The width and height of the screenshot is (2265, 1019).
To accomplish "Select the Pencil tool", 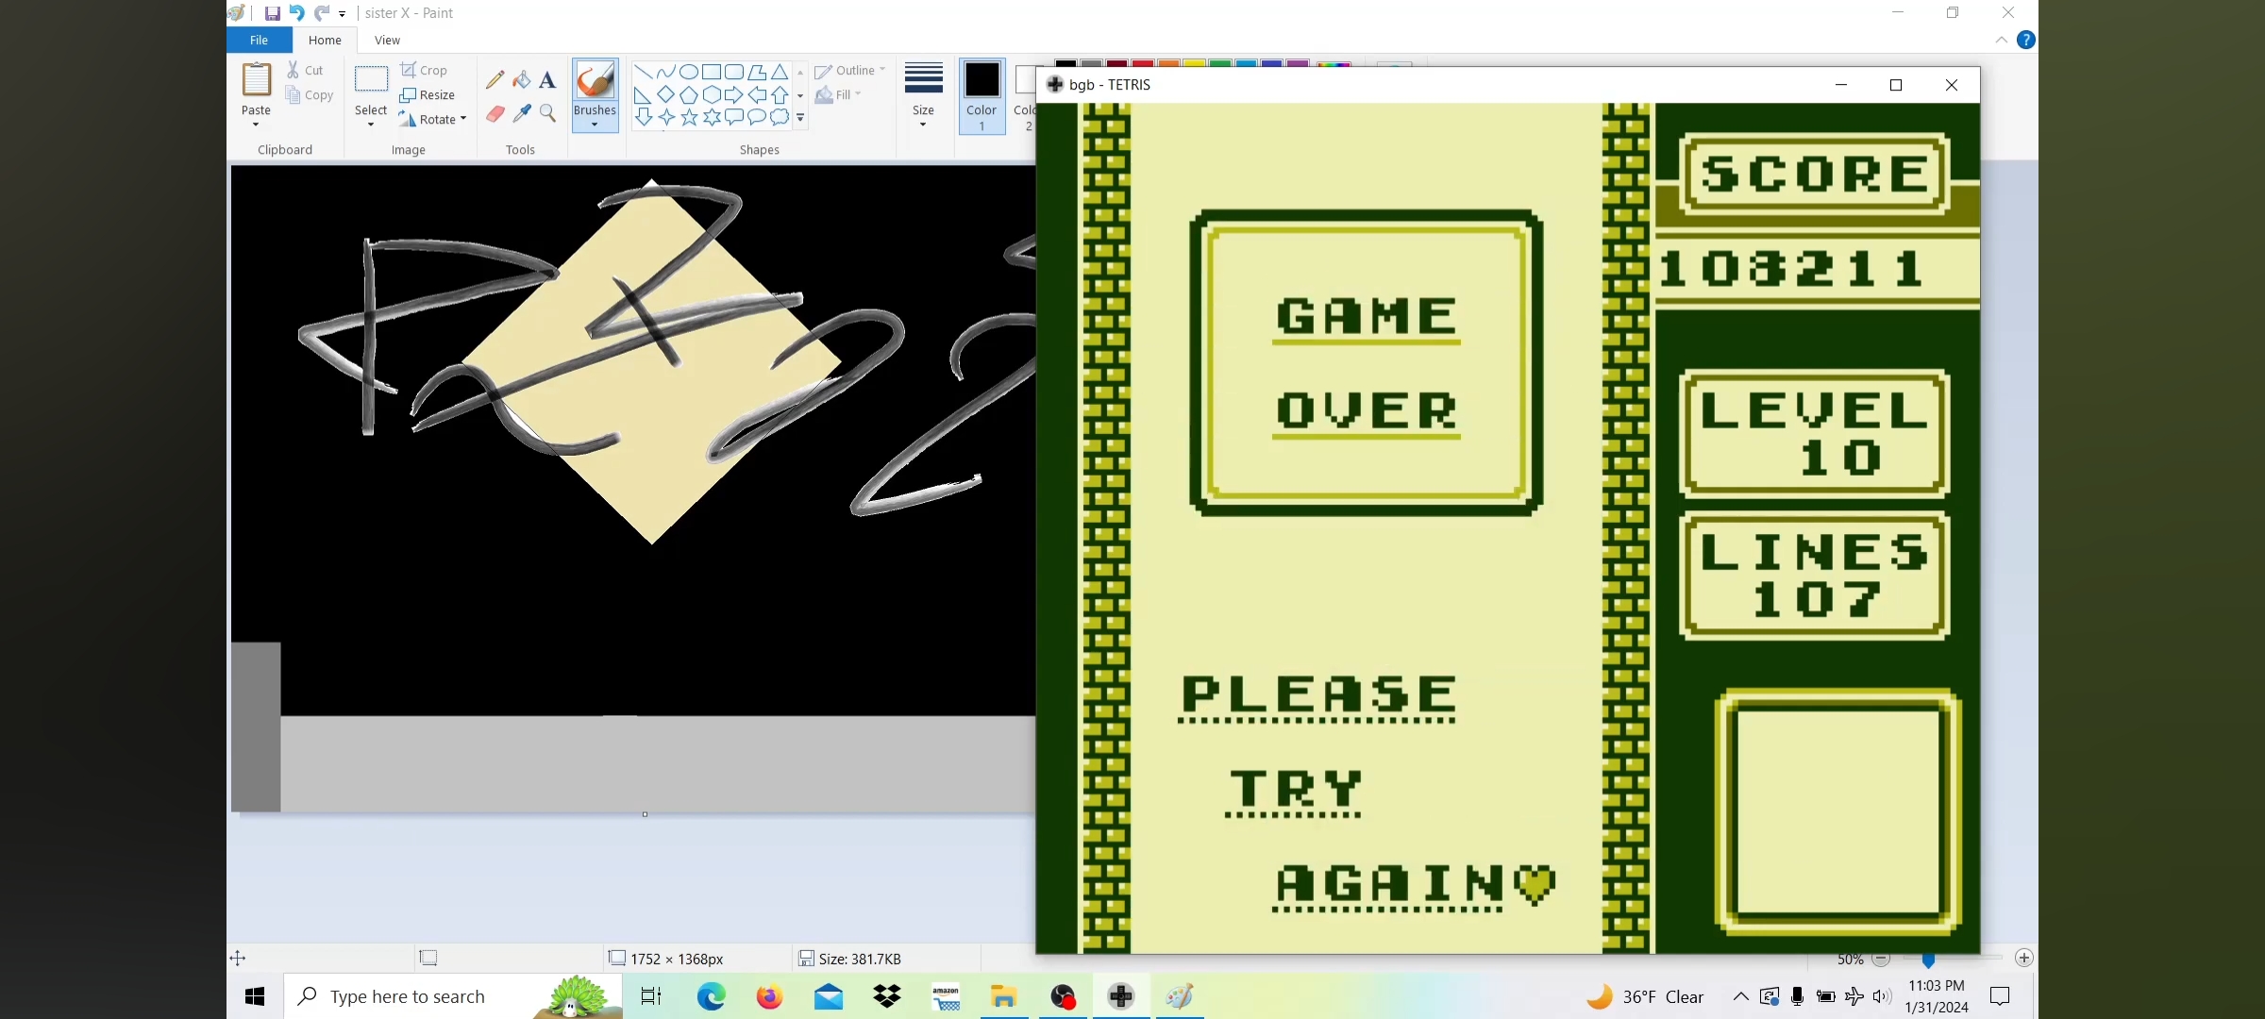I will point(495,80).
